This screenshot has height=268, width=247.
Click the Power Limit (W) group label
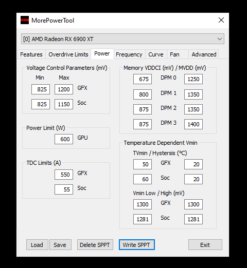pos(46,128)
